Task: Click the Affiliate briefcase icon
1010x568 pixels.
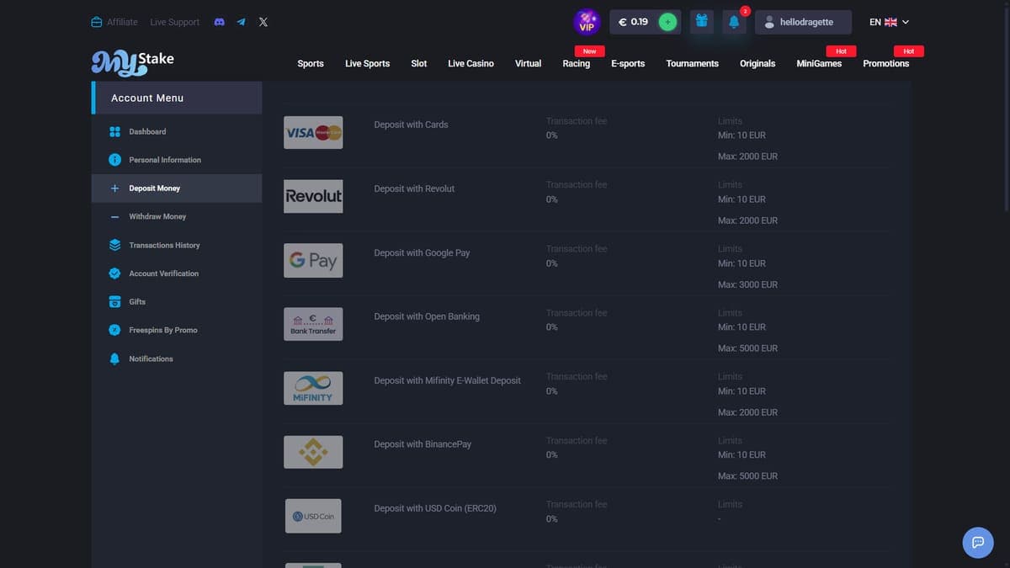Action: coord(97,22)
